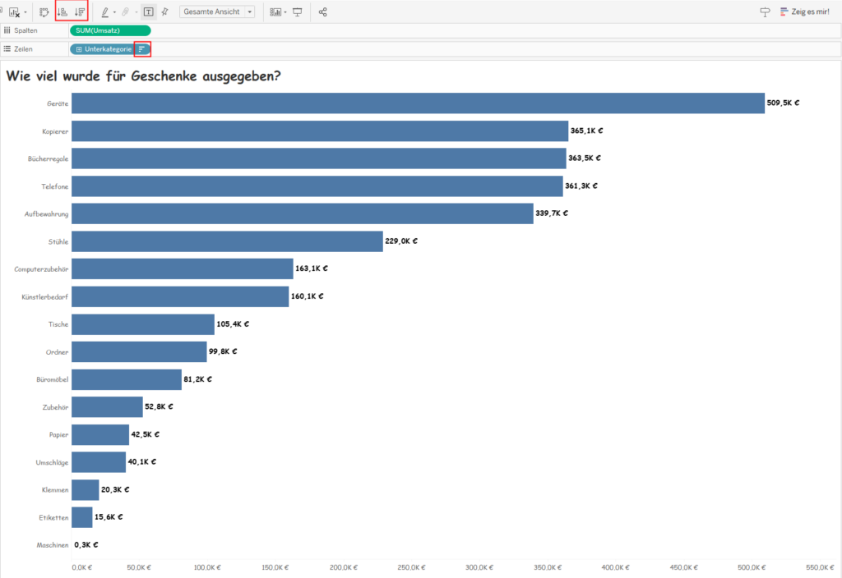
Task: Open the Gesamte Ansicht fit dropdown
Action: (215, 11)
